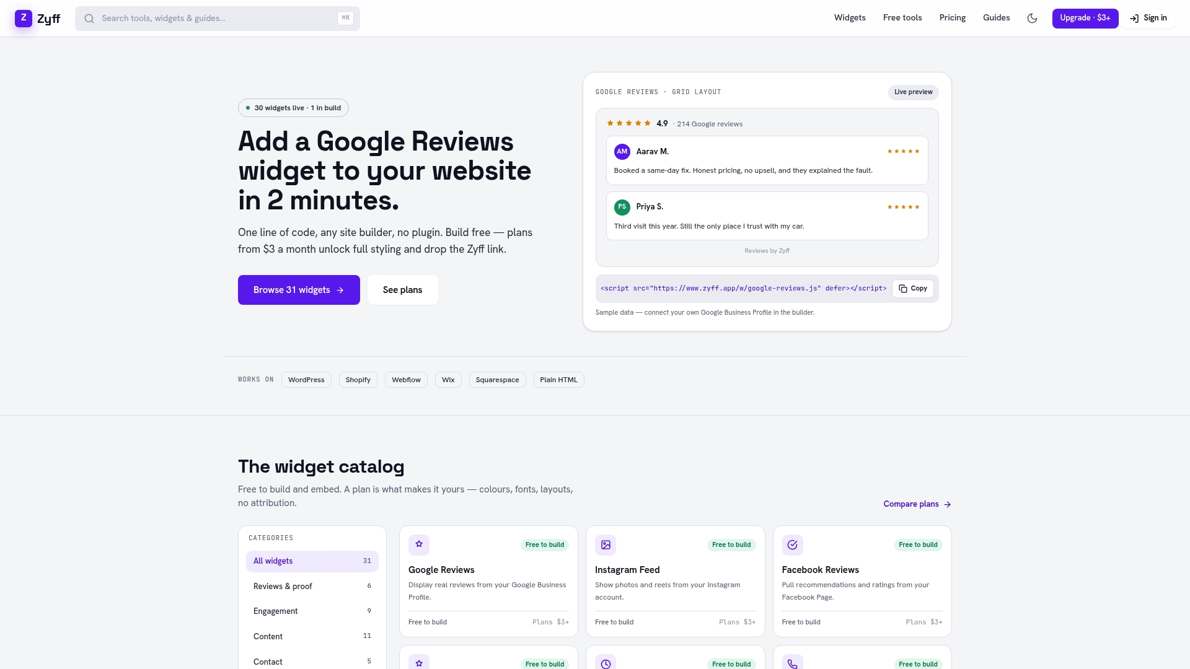1190x669 pixels.
Task: Open the Guides nav item
Action: (x=997, y=18)
